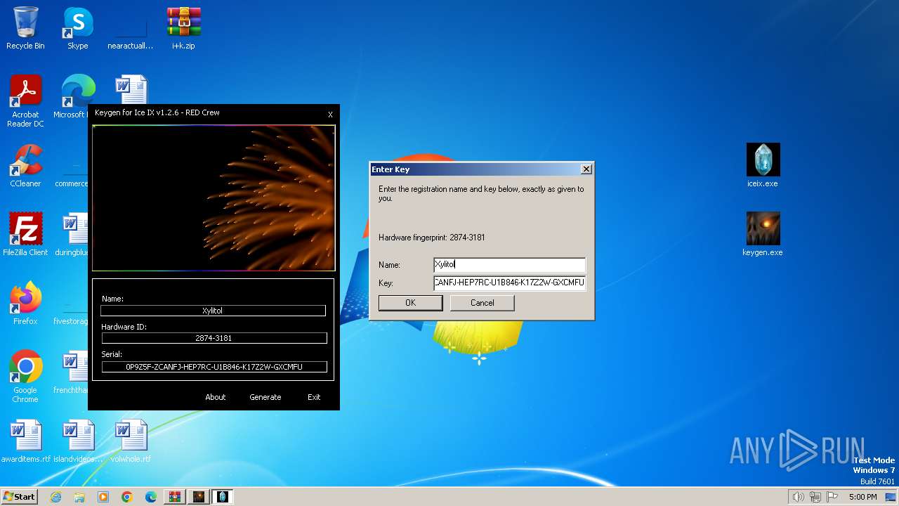Focus the Key field in Enter Key dialog
Viewport: 899px width, 506px height.
[x=509, y=283]
